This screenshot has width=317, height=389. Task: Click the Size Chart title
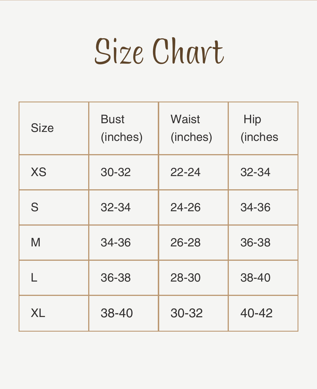click(x=159, y=51)
